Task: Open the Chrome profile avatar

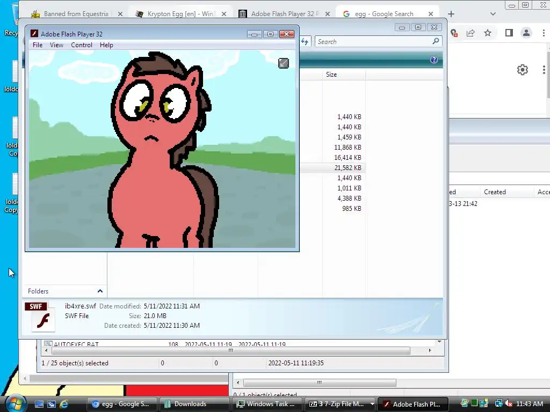Action: coord(526,33)
